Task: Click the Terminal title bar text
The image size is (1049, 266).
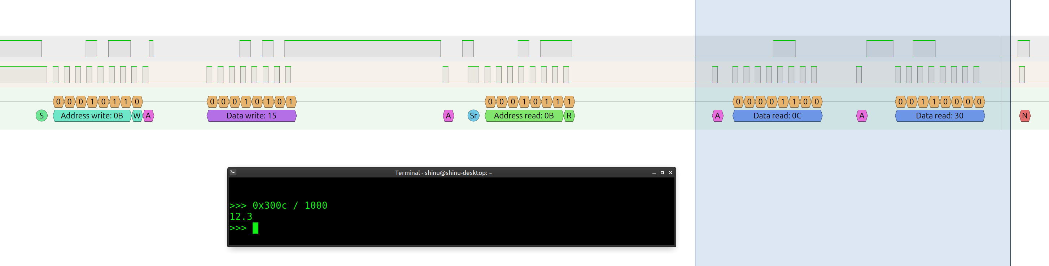Action: pyautogui.click(x=443, y=173)
